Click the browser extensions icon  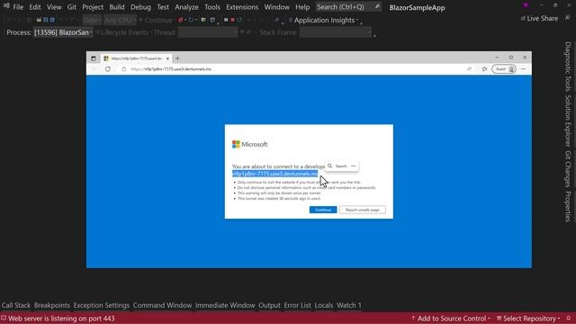[484, 69]
